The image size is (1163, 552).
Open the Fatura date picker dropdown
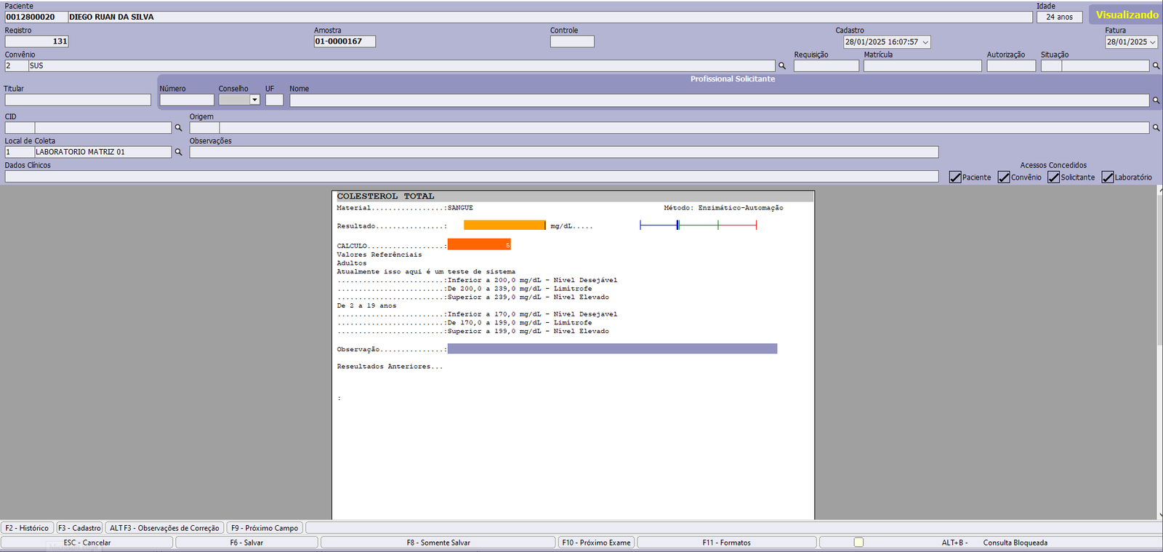click(1152, 42)
